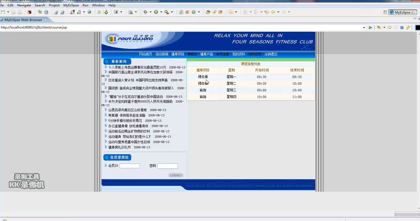Viewport: 420px width, 221px height.
Task: Open the Navigate menu
Action: pyautogui.click(x=24, y=5)
